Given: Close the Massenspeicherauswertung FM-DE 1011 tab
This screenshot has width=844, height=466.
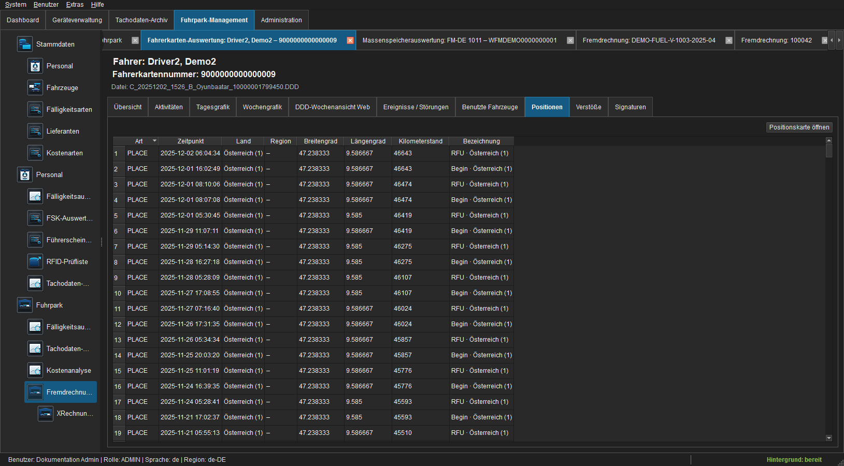Looking at the screenshot, I should click(x=570, y=40).
